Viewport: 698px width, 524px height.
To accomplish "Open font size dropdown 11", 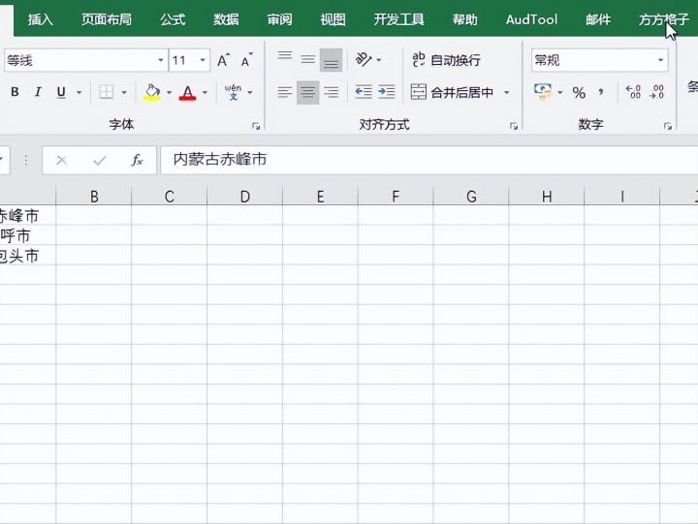I will tap(203, 60).
